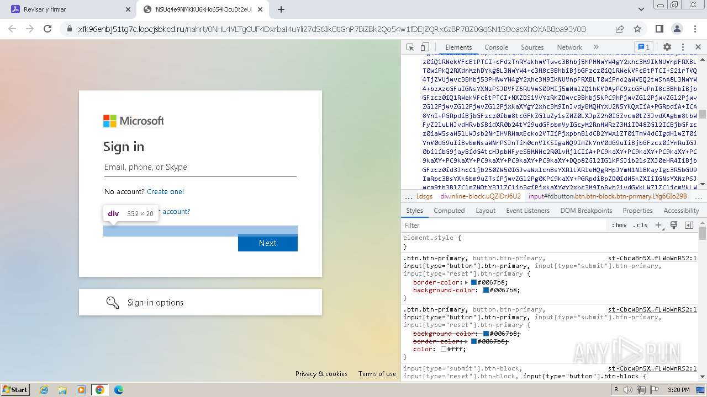View site information lock icon
The height and width of the screenshot is (397, 707).
(x=70, y=29)
